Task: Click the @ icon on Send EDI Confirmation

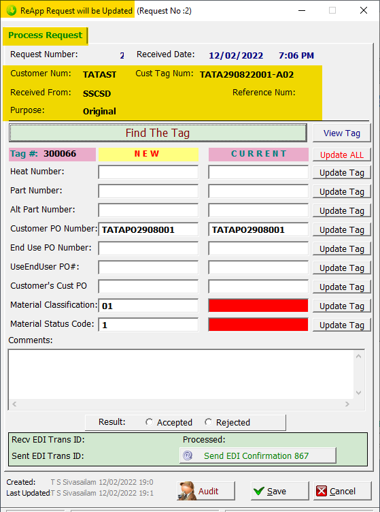Action: point(188,455)
